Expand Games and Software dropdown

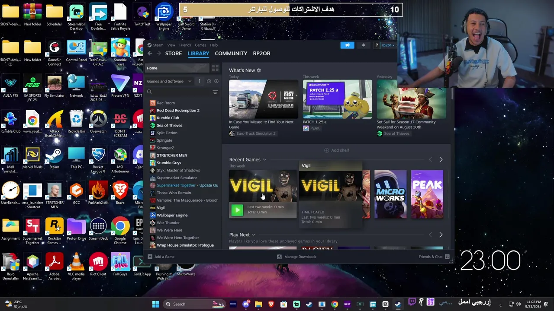(169, 81)
